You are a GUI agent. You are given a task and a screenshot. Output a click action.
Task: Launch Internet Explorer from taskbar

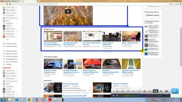click(16, 100)
